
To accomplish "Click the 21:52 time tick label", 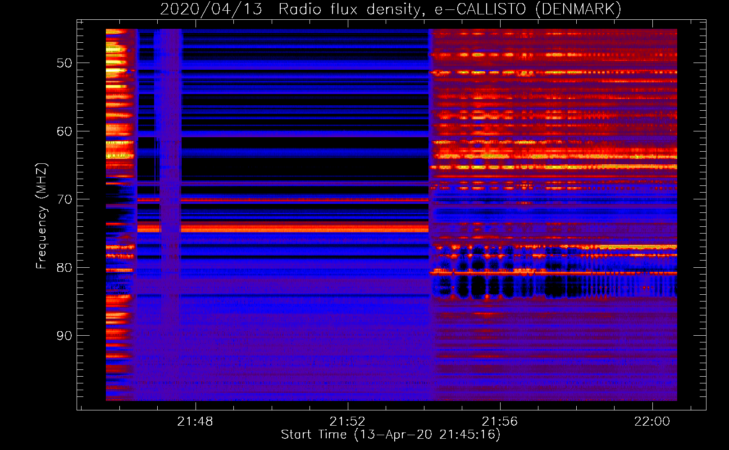I will [347, 422].
